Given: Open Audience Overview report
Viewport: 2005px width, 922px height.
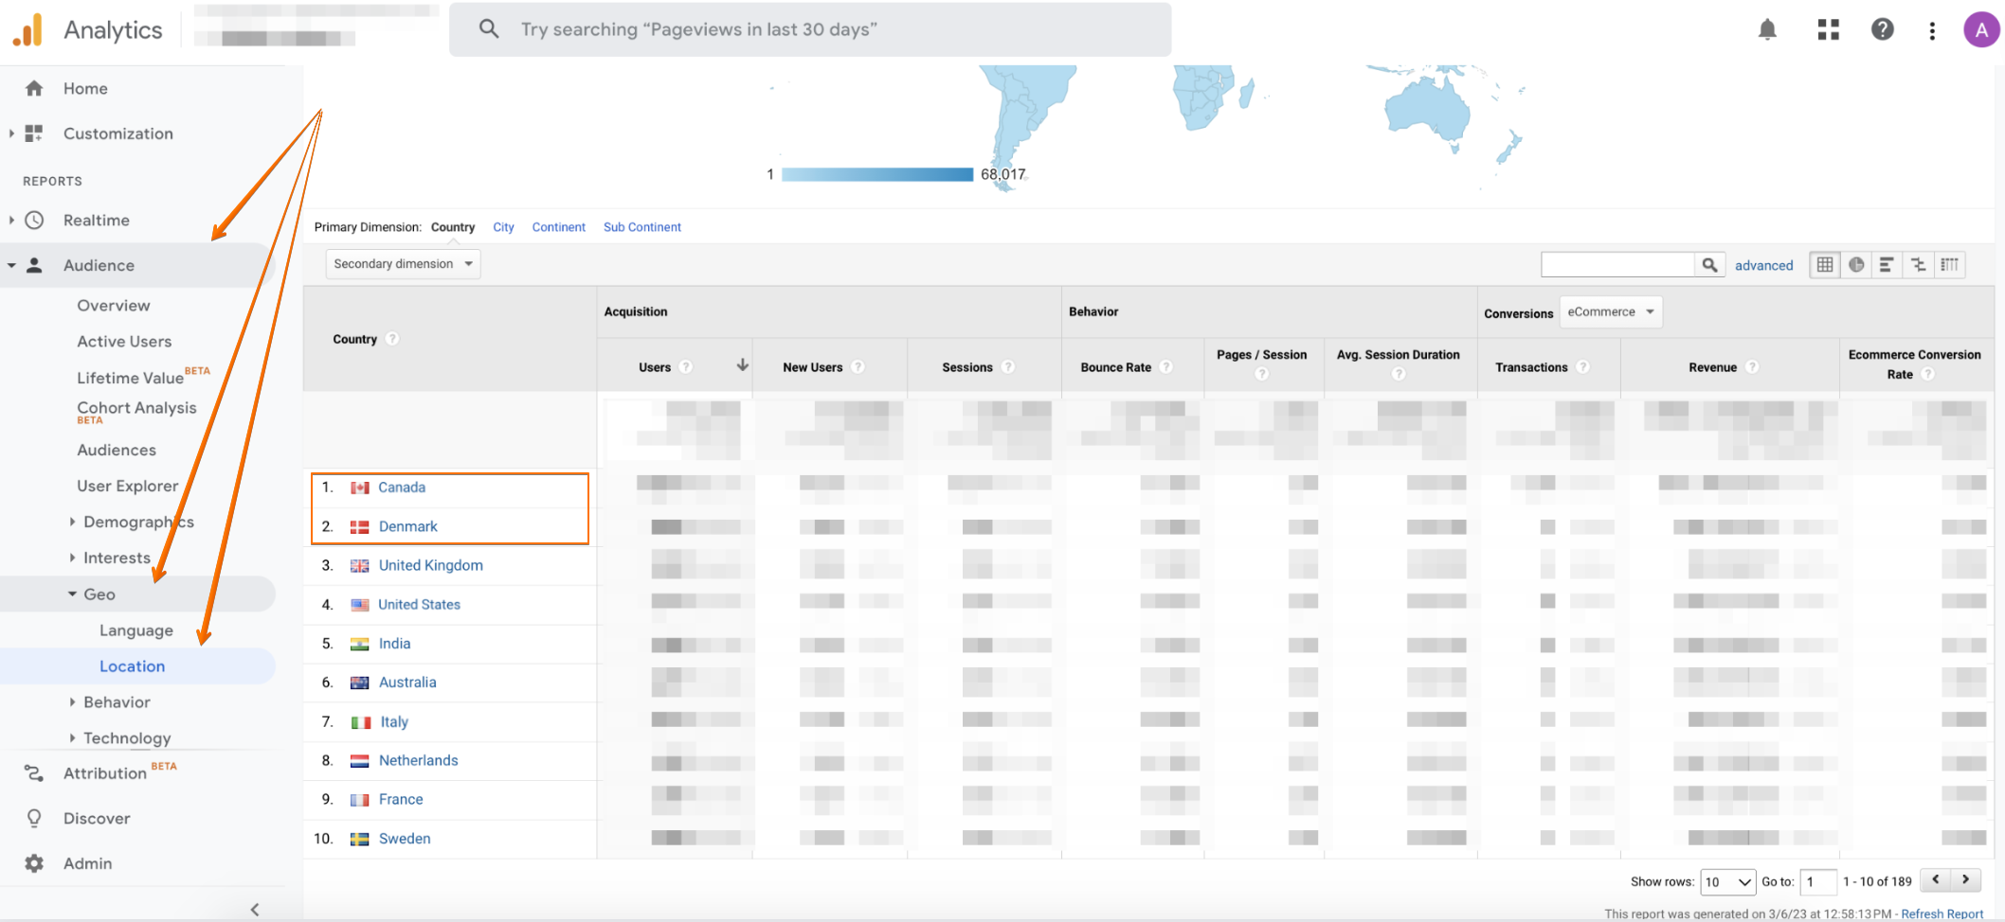Looking at the screenshot, I should click(x=114, y=306).
